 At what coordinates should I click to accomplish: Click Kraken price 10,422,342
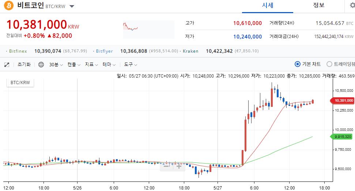click(x=219, y=51)
